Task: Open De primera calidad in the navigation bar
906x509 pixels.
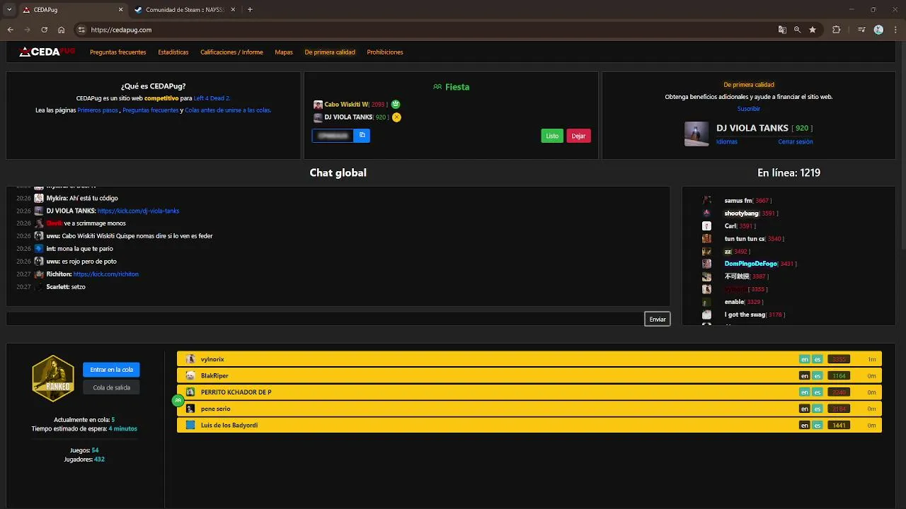Action: tap(330, 52)
